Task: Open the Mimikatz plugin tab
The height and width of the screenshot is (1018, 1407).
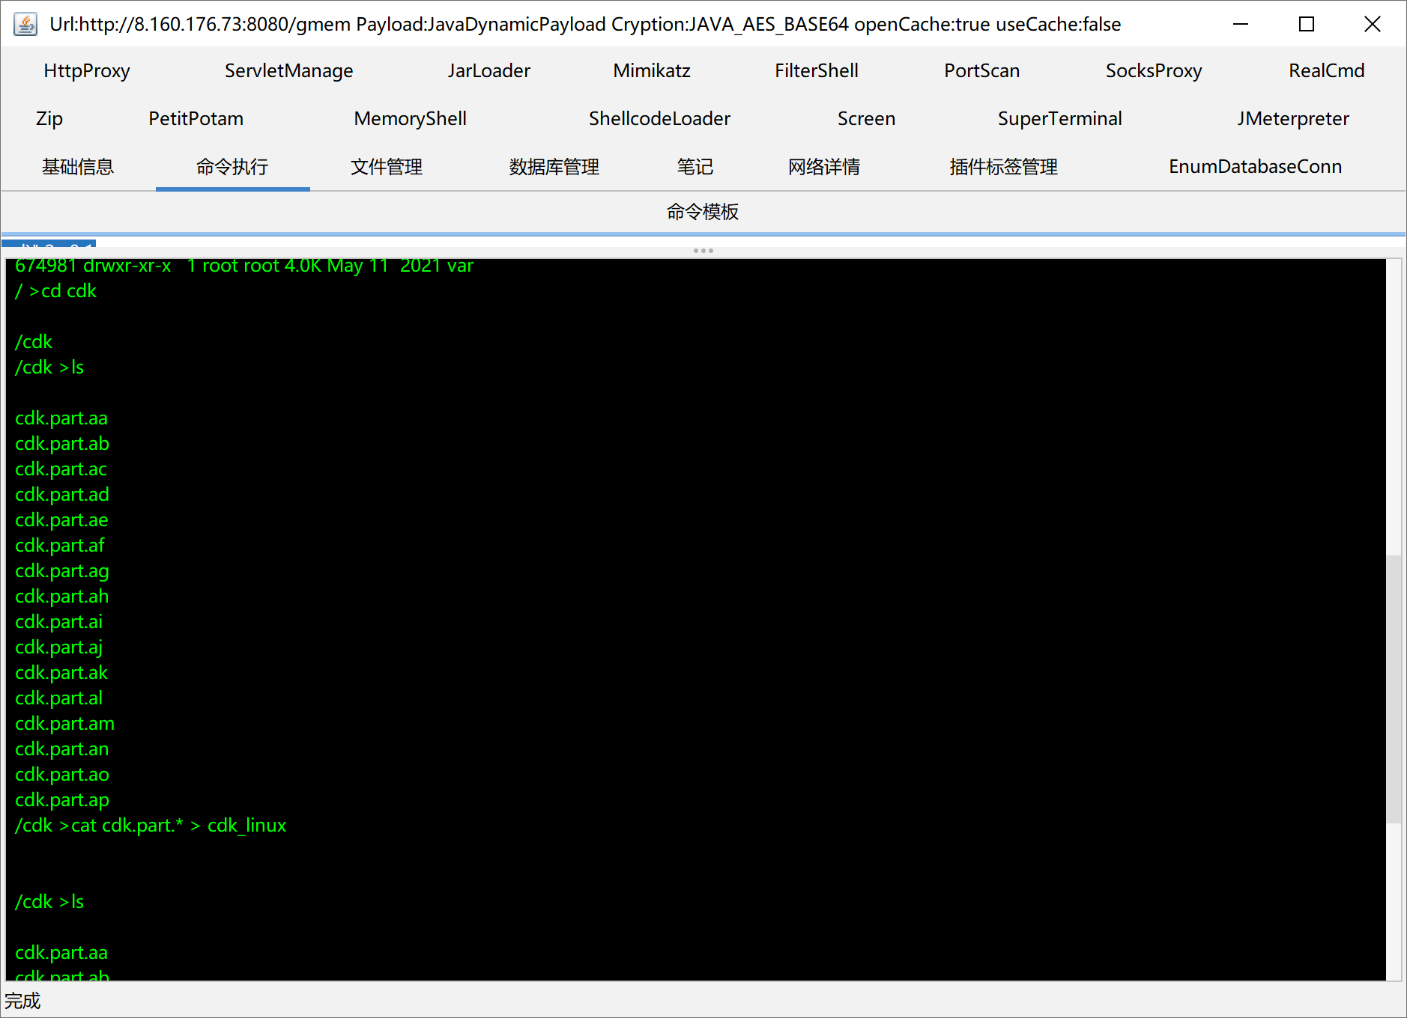Action: click(651, 71)
